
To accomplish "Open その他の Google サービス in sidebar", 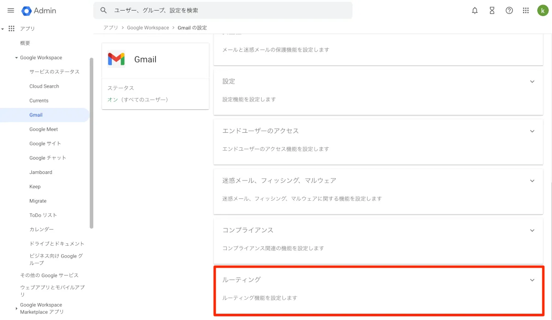I will pos(49,275).
